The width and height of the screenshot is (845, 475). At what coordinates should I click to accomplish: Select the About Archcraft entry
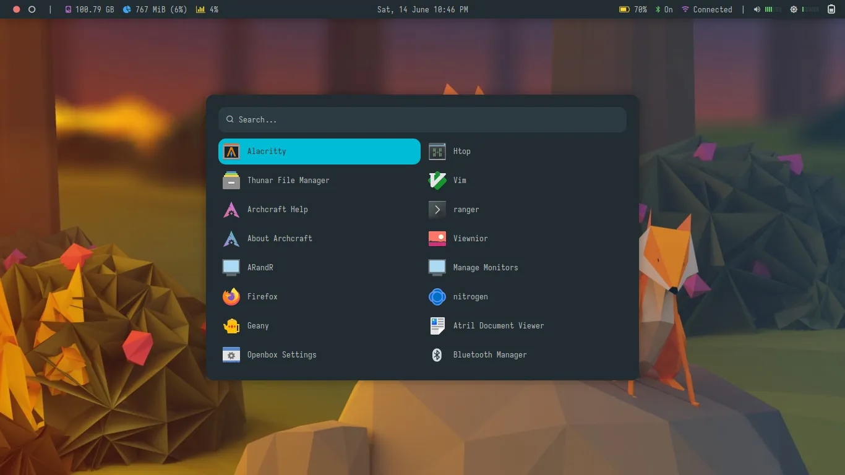[x=319, y=239]
